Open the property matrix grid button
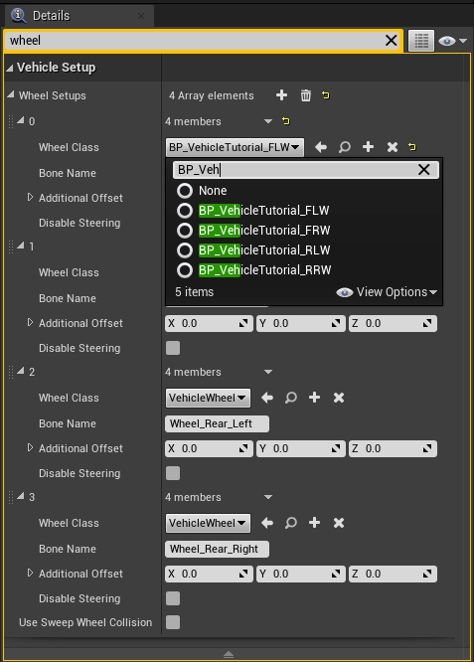The image size is (474, 662). point(421,41)
